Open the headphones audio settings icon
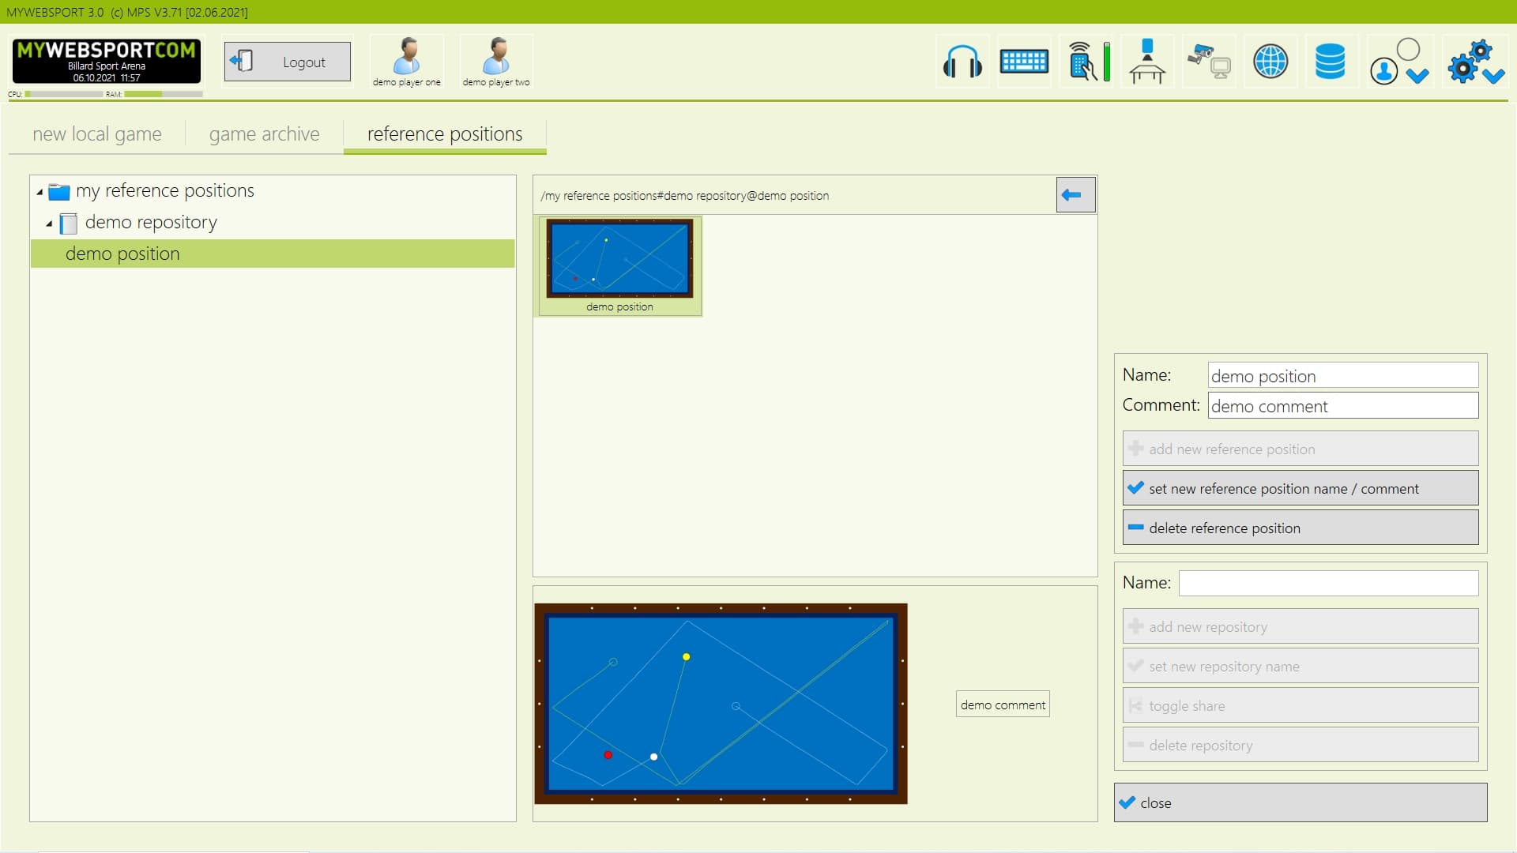The height and width of the screenshot is (853, 1517). click(962, 62)
